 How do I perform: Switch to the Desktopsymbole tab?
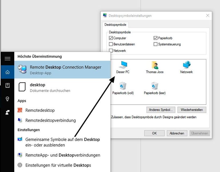(115, 25)
